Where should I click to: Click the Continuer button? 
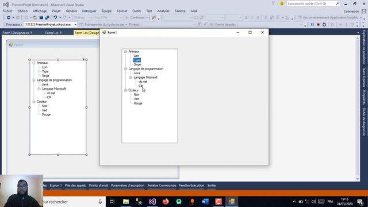(x=136, y=18)
